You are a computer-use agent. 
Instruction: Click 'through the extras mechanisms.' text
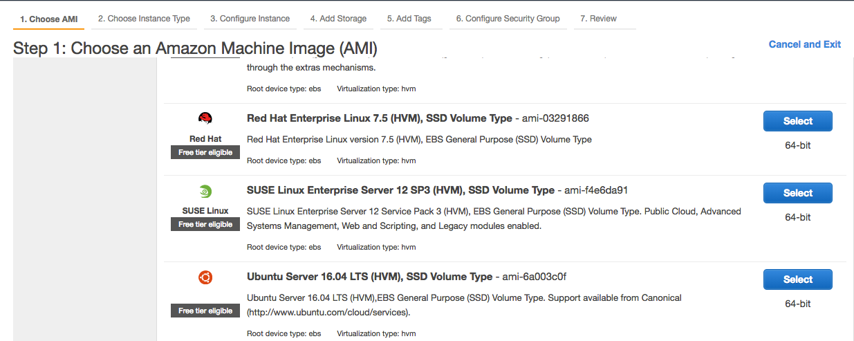[311, 68]
